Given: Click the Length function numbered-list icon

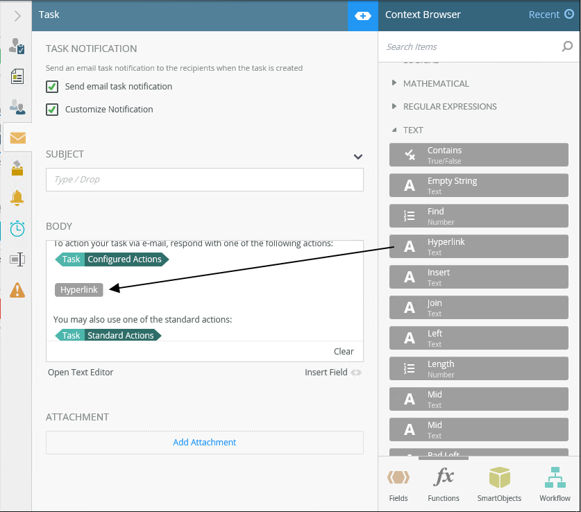Looking at the screenshot, I should 409,368.
